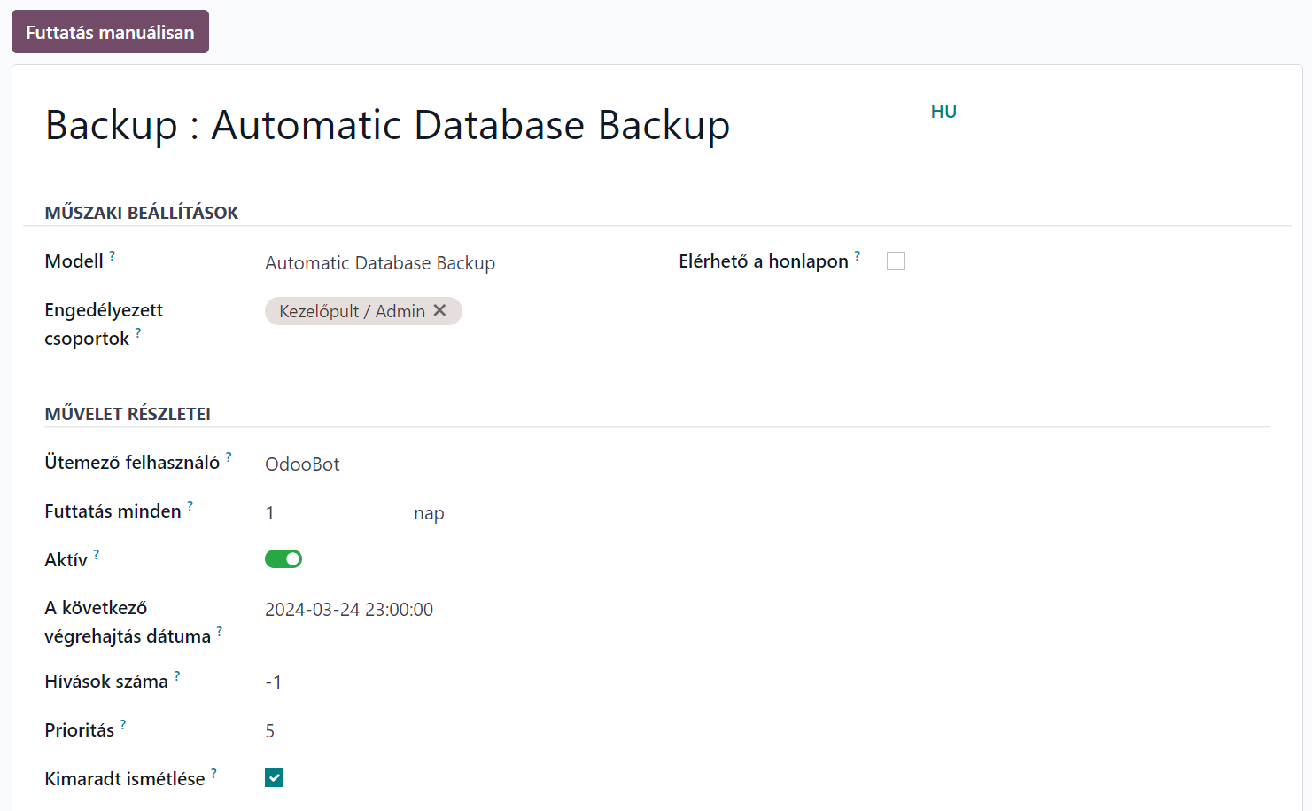1312x811 pixels.
Task: Switch the HU language translation link
Action: click(943, 112)
